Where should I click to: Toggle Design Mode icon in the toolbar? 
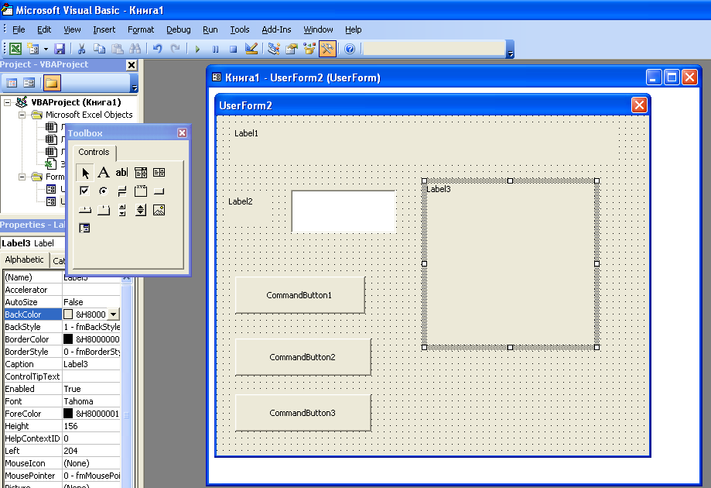[x=251, y=49]
